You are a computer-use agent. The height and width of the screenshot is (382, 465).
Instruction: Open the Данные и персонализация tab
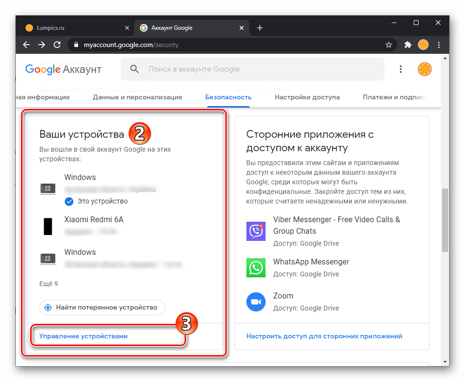pyautogui.click(x=137, y=97)
